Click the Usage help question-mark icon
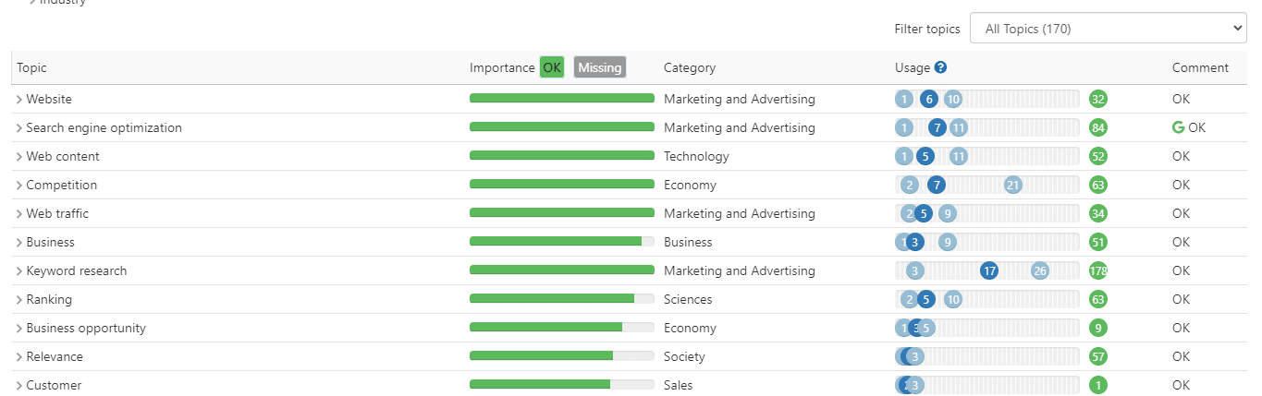1262x396 pixels. point(940,67)
